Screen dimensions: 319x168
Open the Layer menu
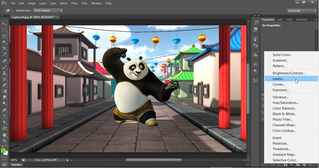42,3
